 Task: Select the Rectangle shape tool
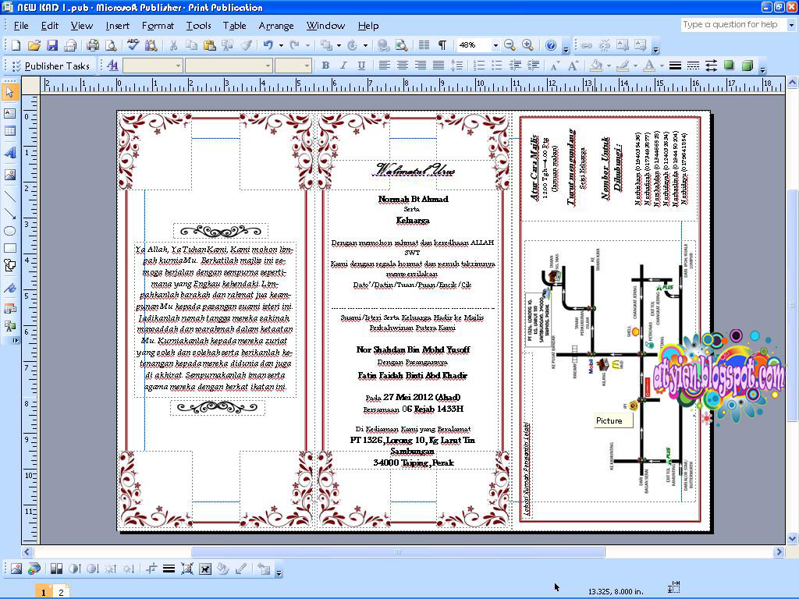9,248
